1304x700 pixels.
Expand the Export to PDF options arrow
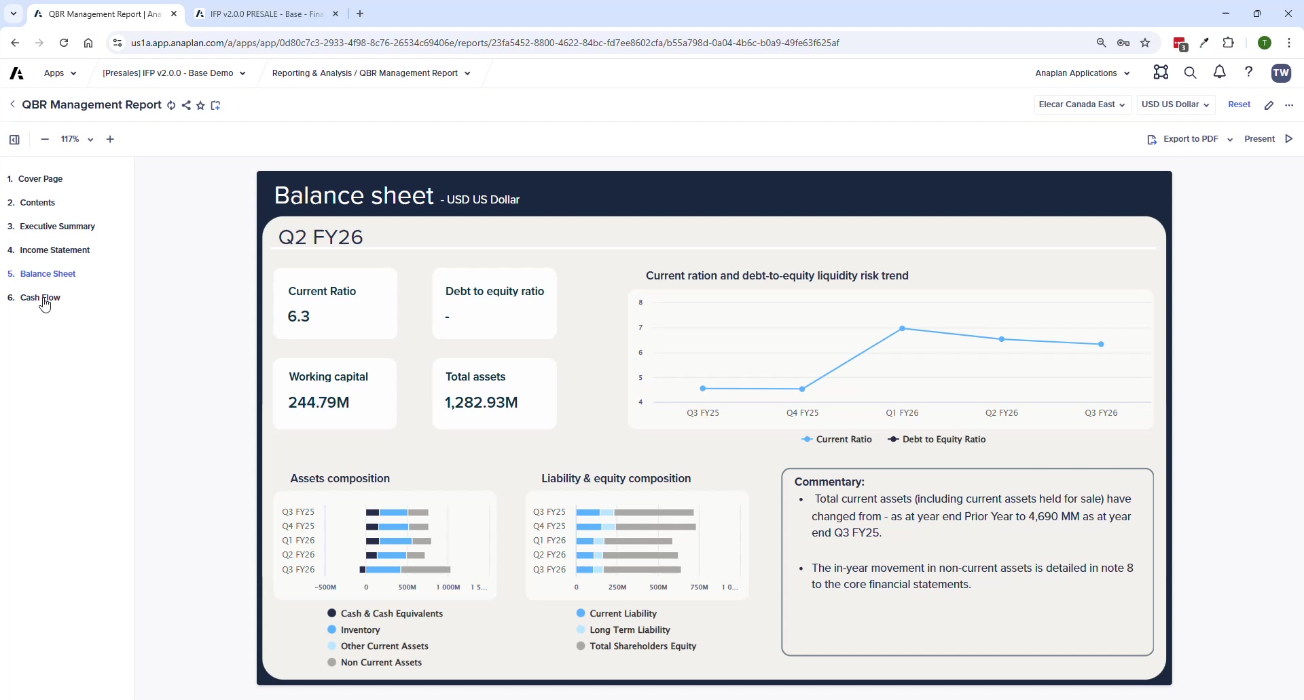pyautogui.click(x=1231, y=139)
